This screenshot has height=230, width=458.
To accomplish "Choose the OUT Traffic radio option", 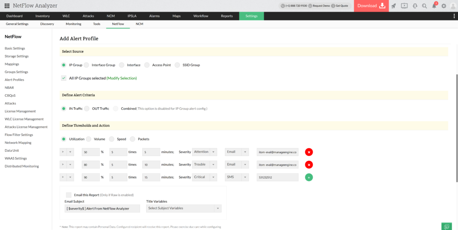I will [86, 109].
